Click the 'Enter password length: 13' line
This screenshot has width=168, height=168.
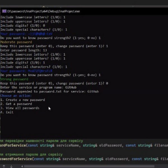24,50
